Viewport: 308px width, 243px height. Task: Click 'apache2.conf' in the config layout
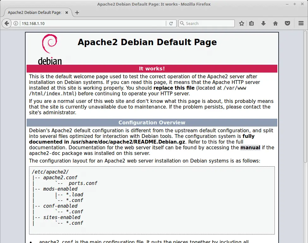click(60, 178)
